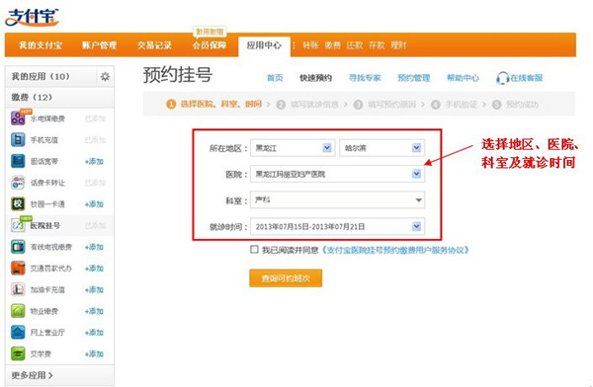Screen dimensions: 593x387
Task: Open the 就诊时间 date range dropdown
Action: [337, 226]
